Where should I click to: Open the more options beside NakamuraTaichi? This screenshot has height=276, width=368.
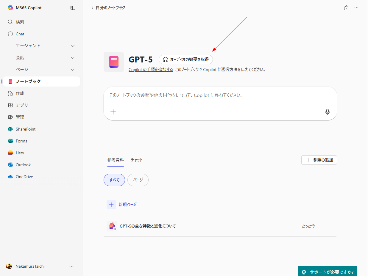pyautogui.click(x=71, y=266)
